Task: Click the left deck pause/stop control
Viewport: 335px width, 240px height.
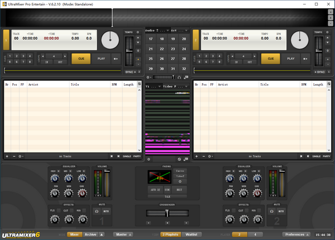Action: pyautogui.click(x=116, y=58)
